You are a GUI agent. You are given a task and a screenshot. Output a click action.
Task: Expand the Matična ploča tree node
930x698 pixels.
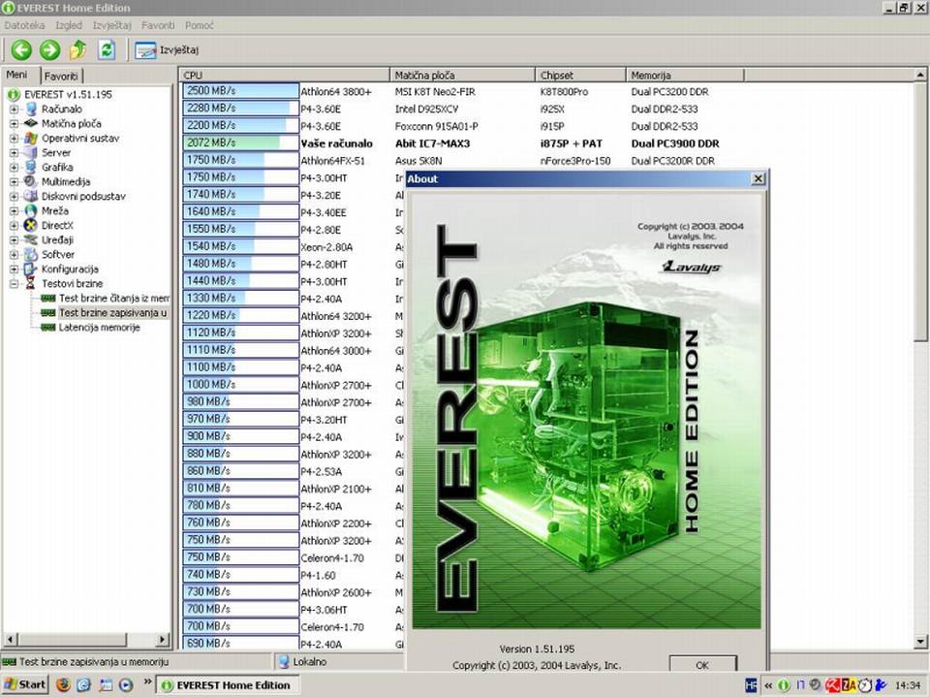[x=15, y=124]
